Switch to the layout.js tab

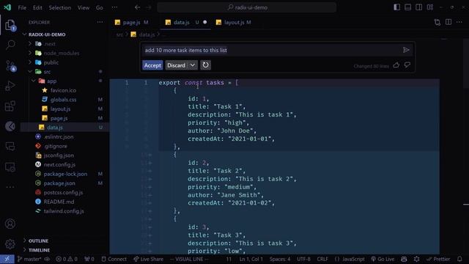(234, 22)
